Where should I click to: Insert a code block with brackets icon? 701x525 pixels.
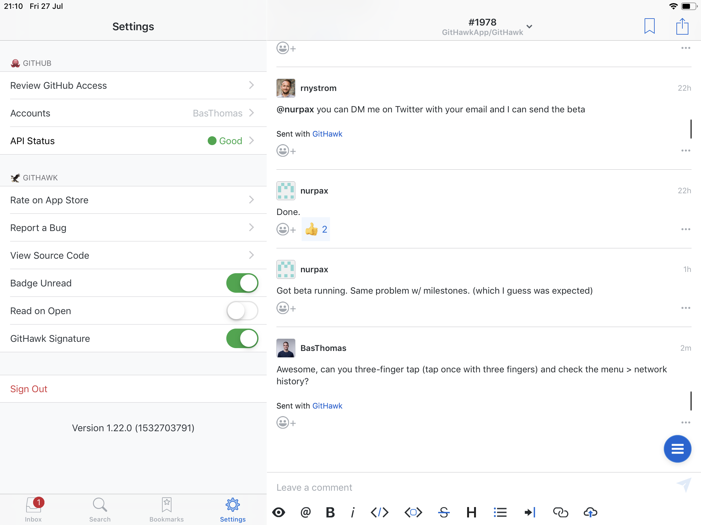tap(413, 512)
